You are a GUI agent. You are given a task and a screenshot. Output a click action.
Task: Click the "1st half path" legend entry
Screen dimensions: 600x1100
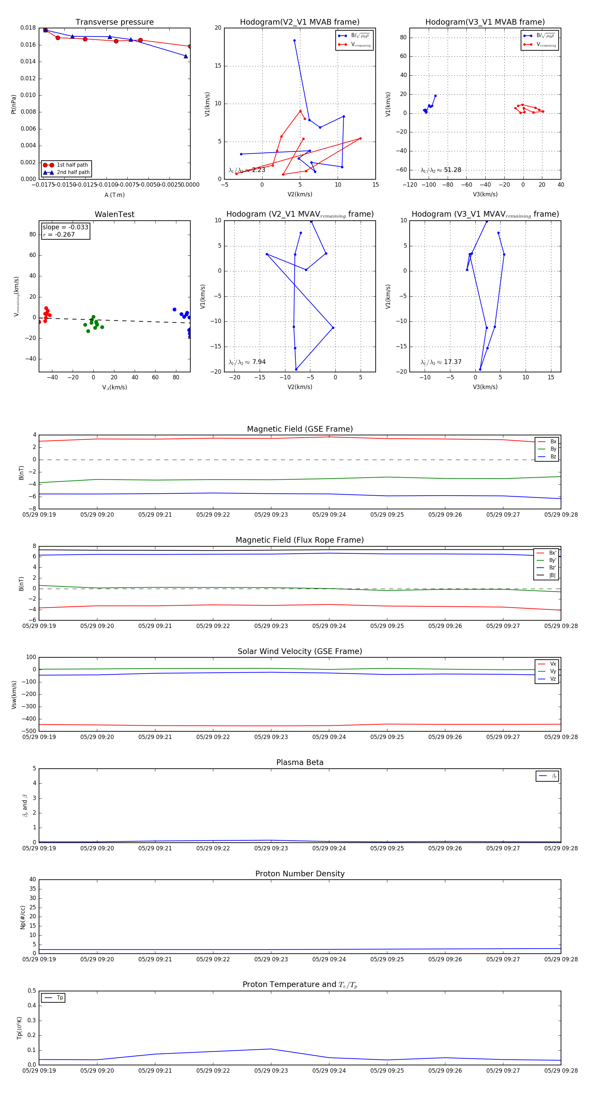pos(66,165)
